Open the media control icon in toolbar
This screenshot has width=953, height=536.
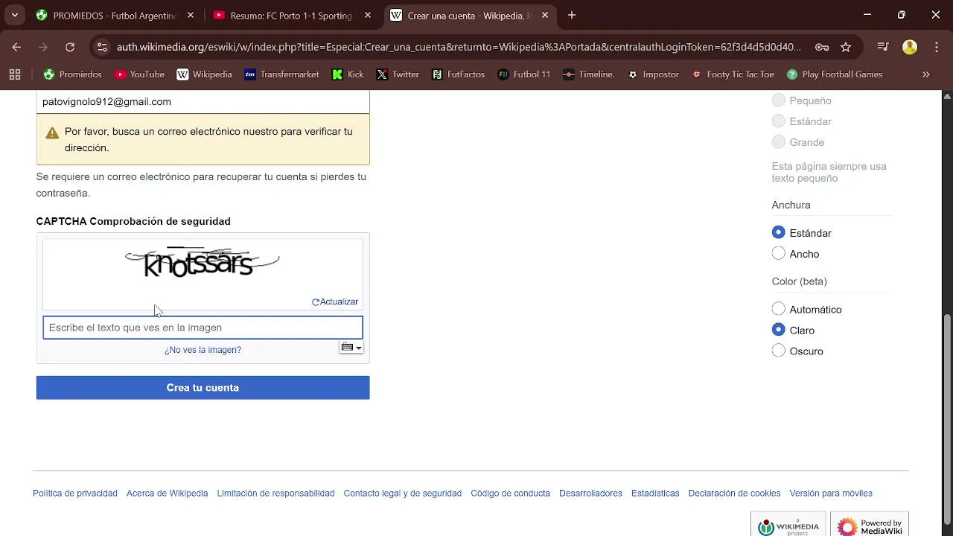(883, 47)
